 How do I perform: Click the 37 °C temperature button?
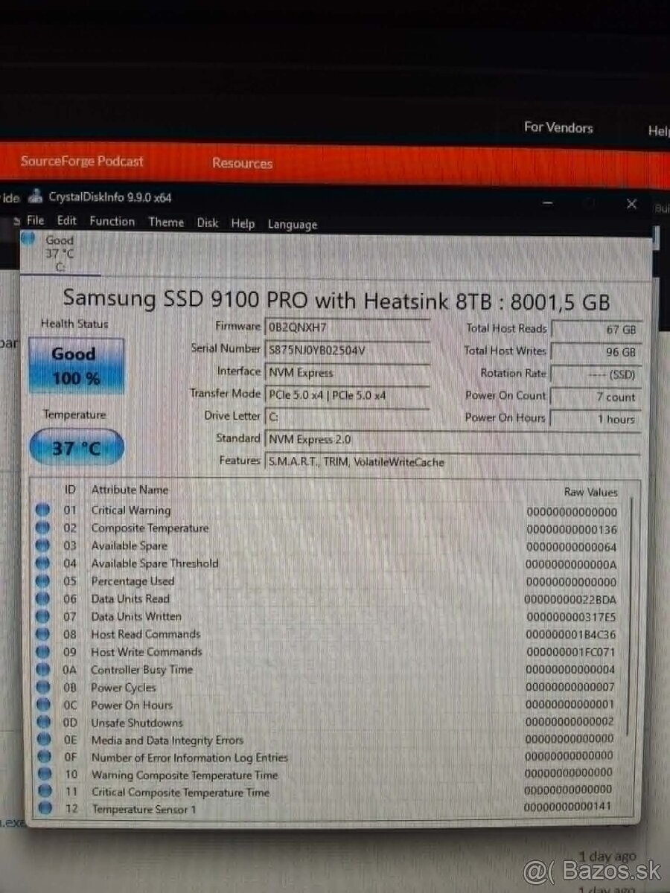pyautogui.click(x=76, y=449)
